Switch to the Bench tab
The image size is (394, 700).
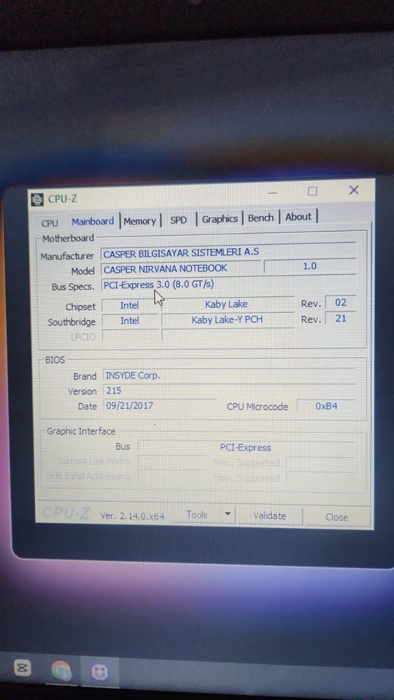click(x=261, y=218)
